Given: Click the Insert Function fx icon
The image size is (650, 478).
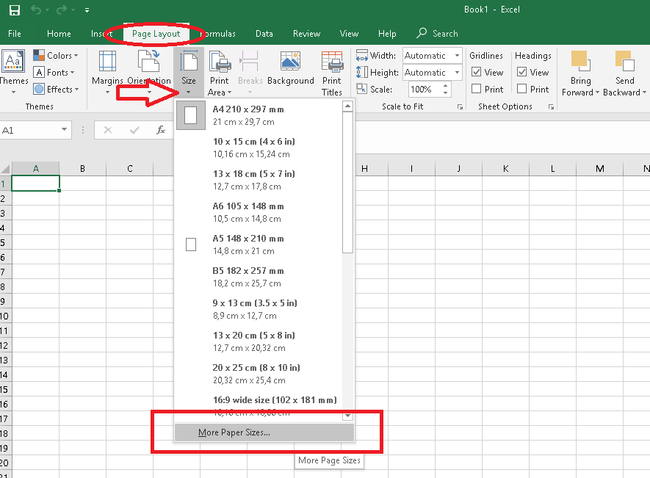Looking at the screenshot, I should coord(160,131).
